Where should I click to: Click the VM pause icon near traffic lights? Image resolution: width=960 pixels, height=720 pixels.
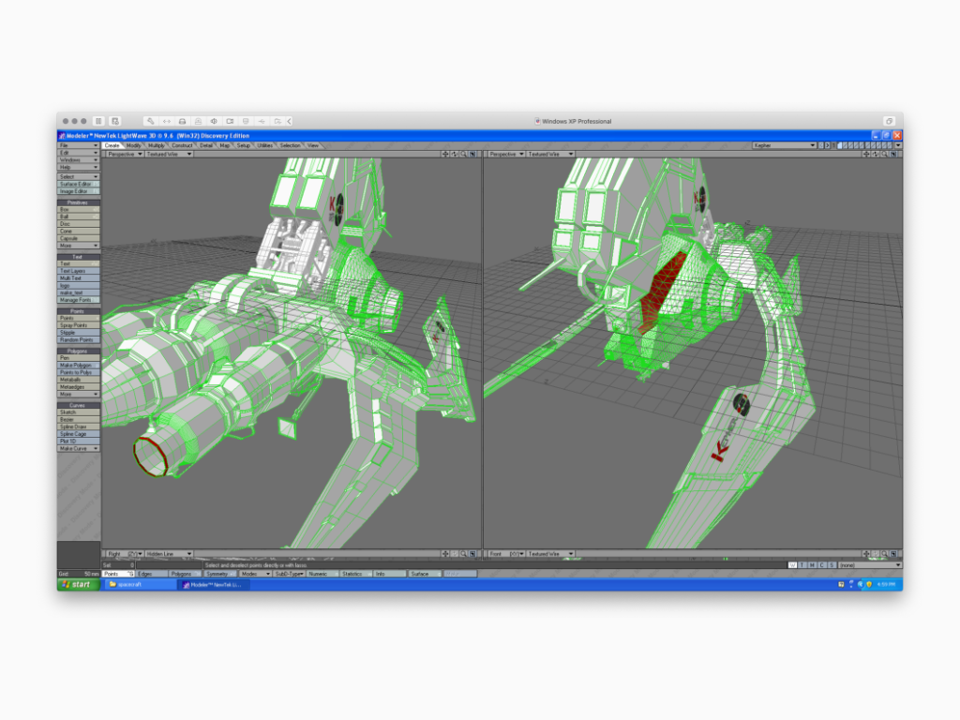(98, 121)
